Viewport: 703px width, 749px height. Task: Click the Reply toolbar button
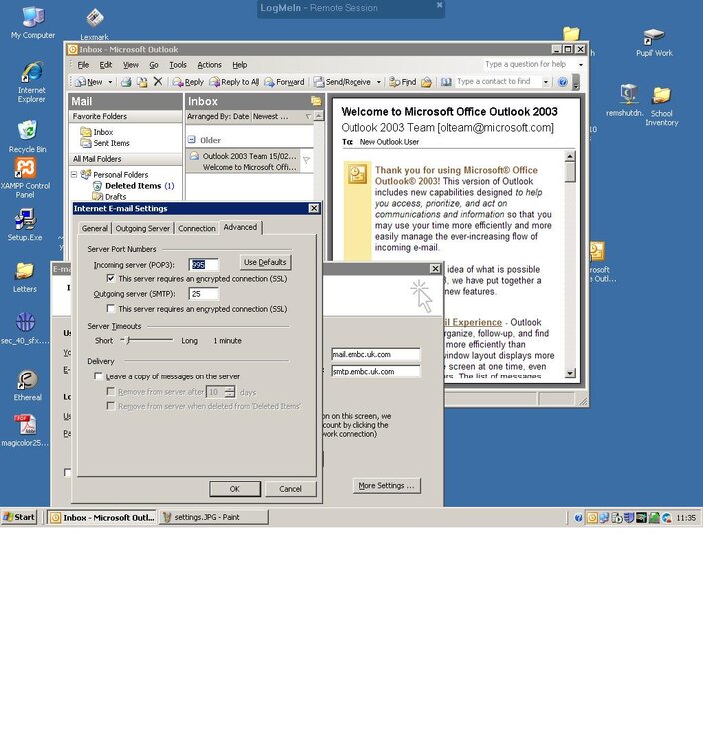pyautogui.click(x=188, y=82)
